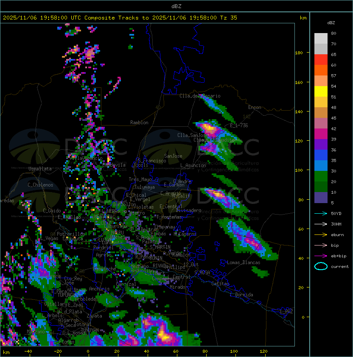Click the S_MARTIN town label

(x=160, y=247)
